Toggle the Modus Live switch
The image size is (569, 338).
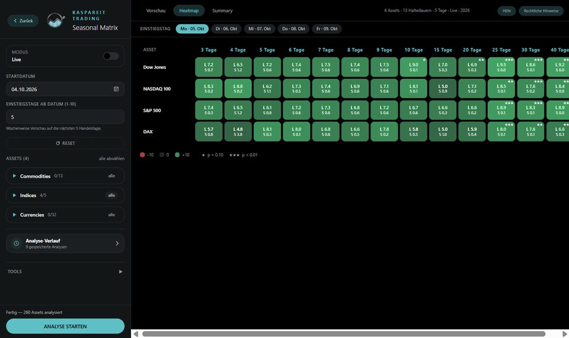111,56
